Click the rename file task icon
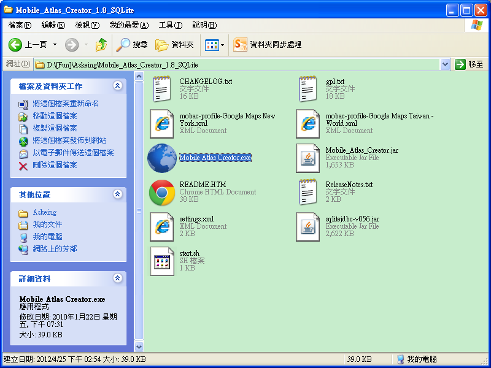The image size is (491, 368). coord(23,104)
